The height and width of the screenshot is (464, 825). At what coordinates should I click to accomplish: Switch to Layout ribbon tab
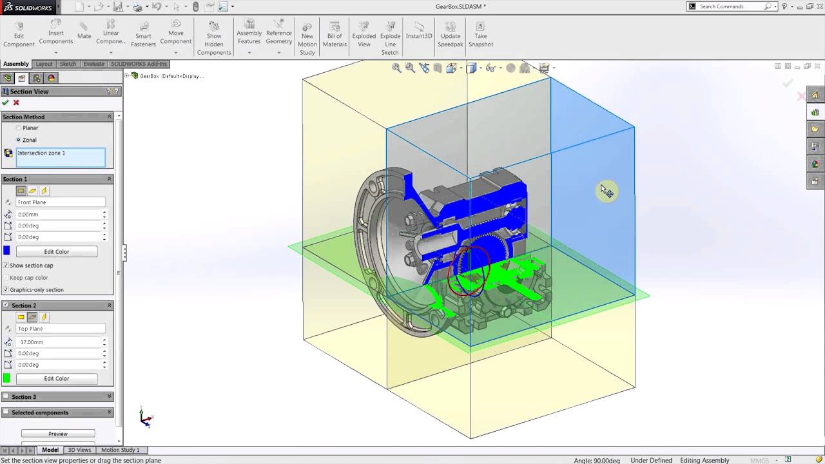point(44,64)
